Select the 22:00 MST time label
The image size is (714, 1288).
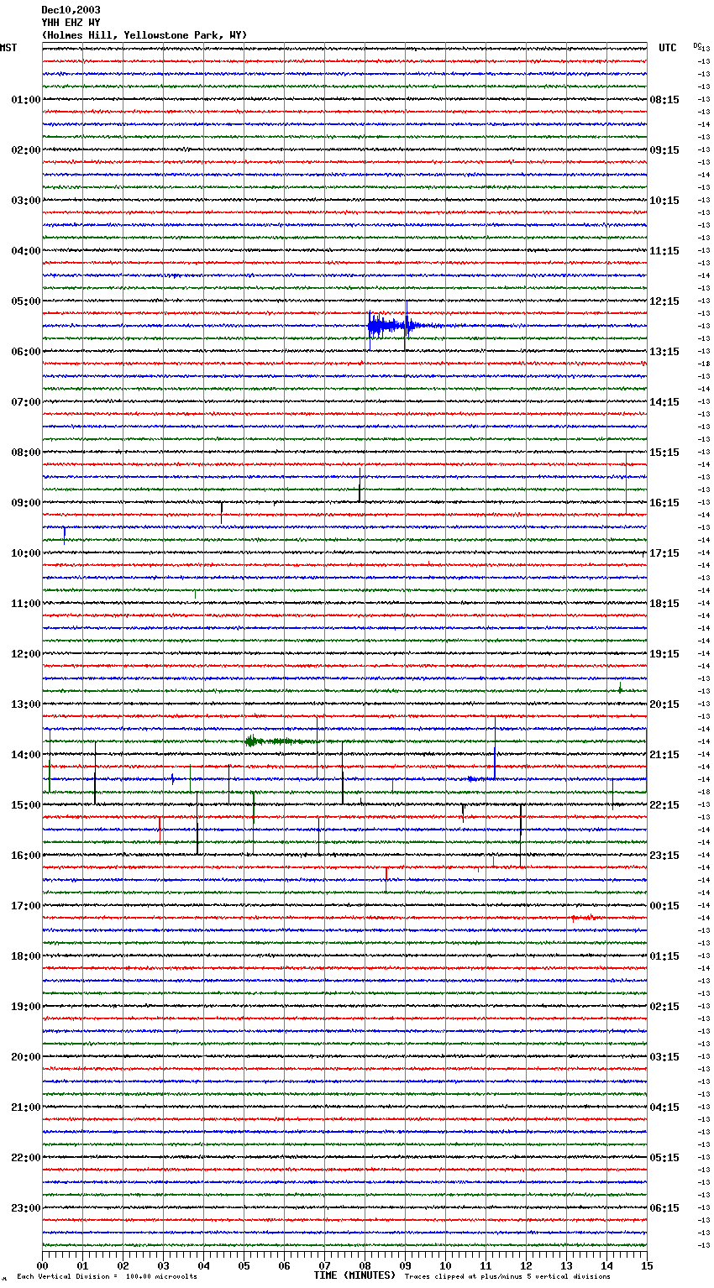point(26,1158)
